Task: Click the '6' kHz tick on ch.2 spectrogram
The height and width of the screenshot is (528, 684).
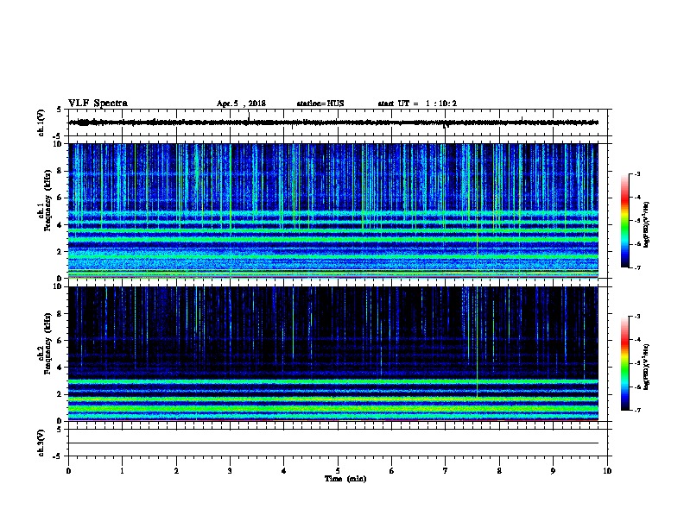Action: [x=60, y=341]
